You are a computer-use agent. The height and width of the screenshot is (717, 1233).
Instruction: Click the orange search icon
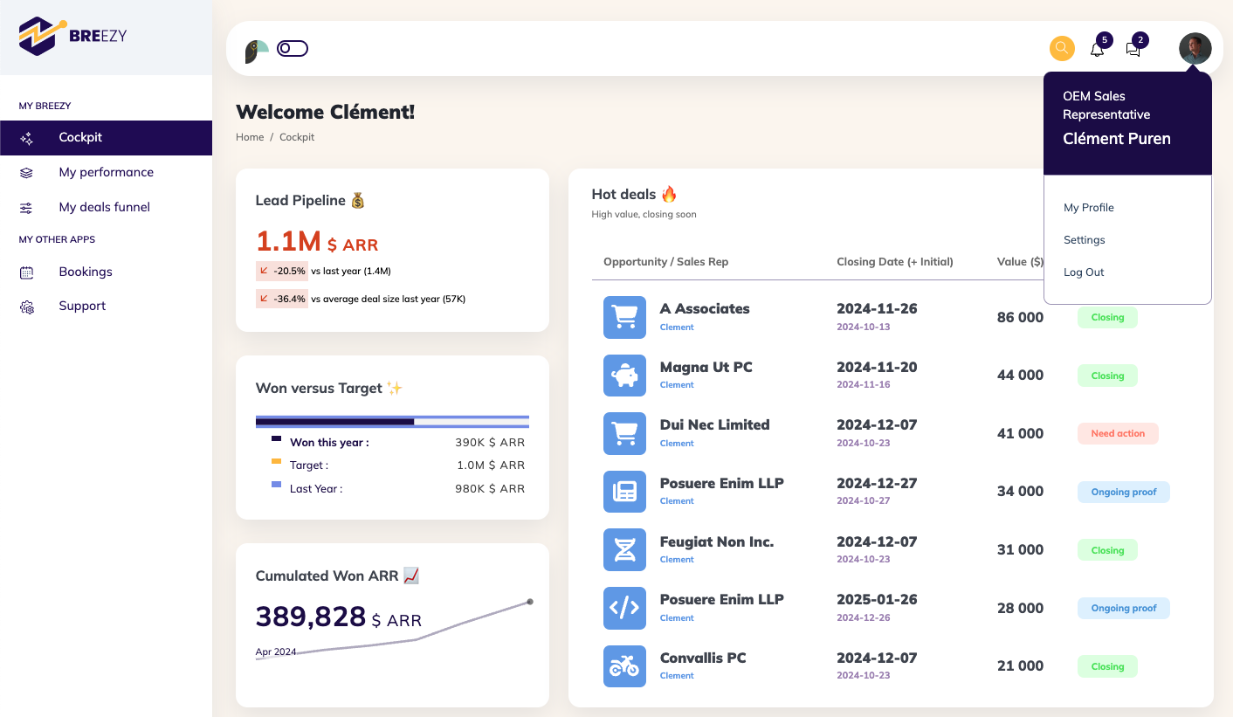tap(1062, 48)
